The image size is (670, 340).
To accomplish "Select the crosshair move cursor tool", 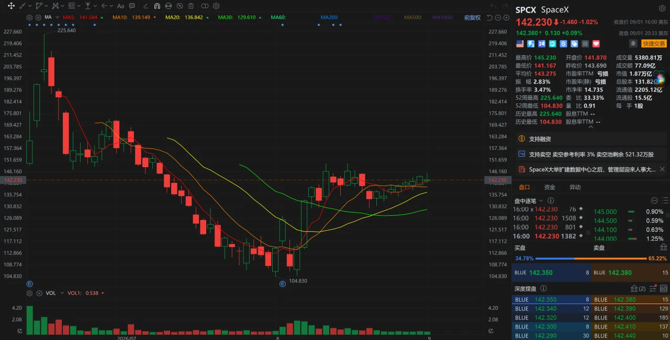I will (x=11, y=6).
